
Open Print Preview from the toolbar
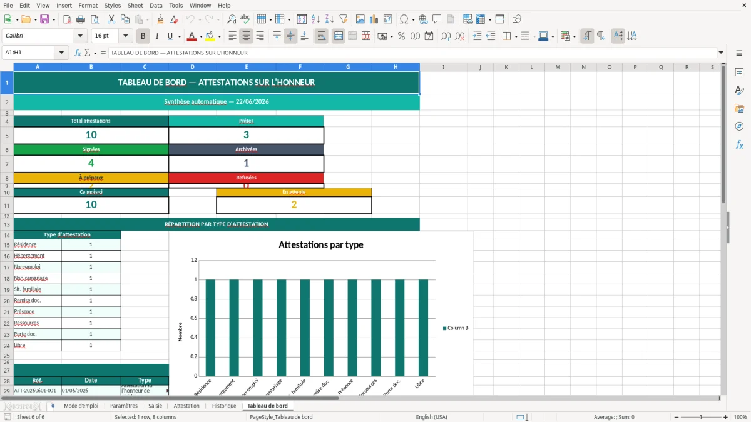point(95,19)
